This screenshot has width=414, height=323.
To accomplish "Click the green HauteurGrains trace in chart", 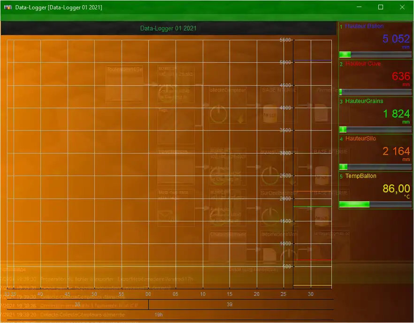I will pyautogui.click(x=313, y=206).
